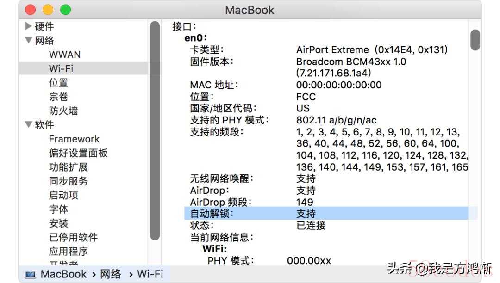
Task: Click the 接口 heading
Action: pyautogui.click(x=184, y=26)
